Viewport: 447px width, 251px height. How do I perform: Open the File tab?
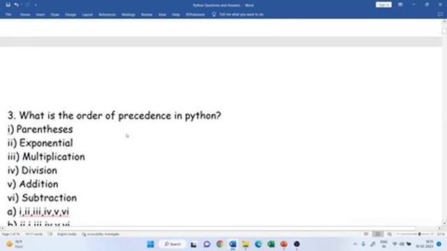[8, 15]
